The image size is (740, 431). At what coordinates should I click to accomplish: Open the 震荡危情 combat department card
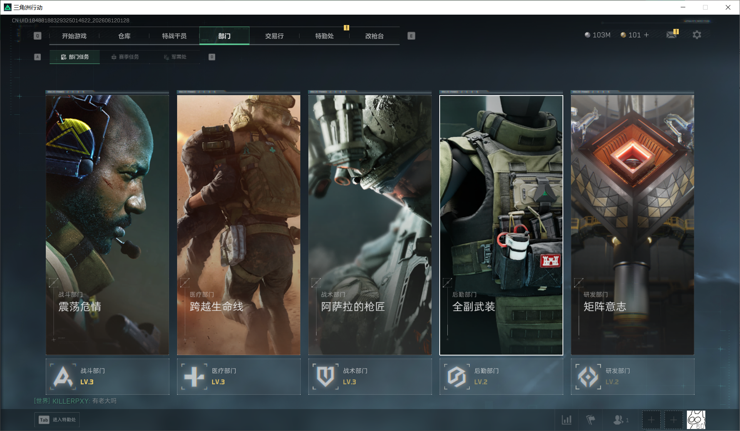click(107, 225)
